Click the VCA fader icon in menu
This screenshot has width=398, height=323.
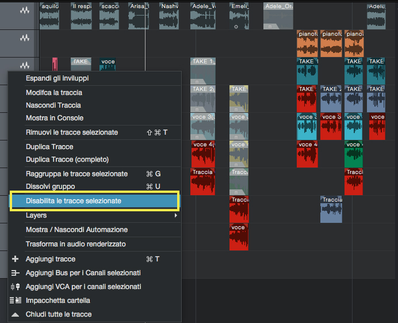(x=15, y=287)
